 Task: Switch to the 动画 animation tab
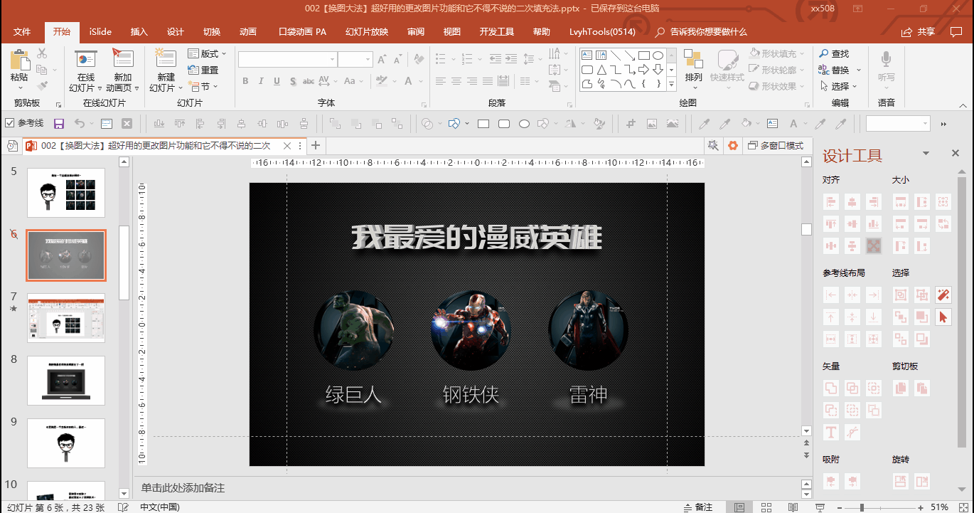pyautogui.click(x=248, y=32)
